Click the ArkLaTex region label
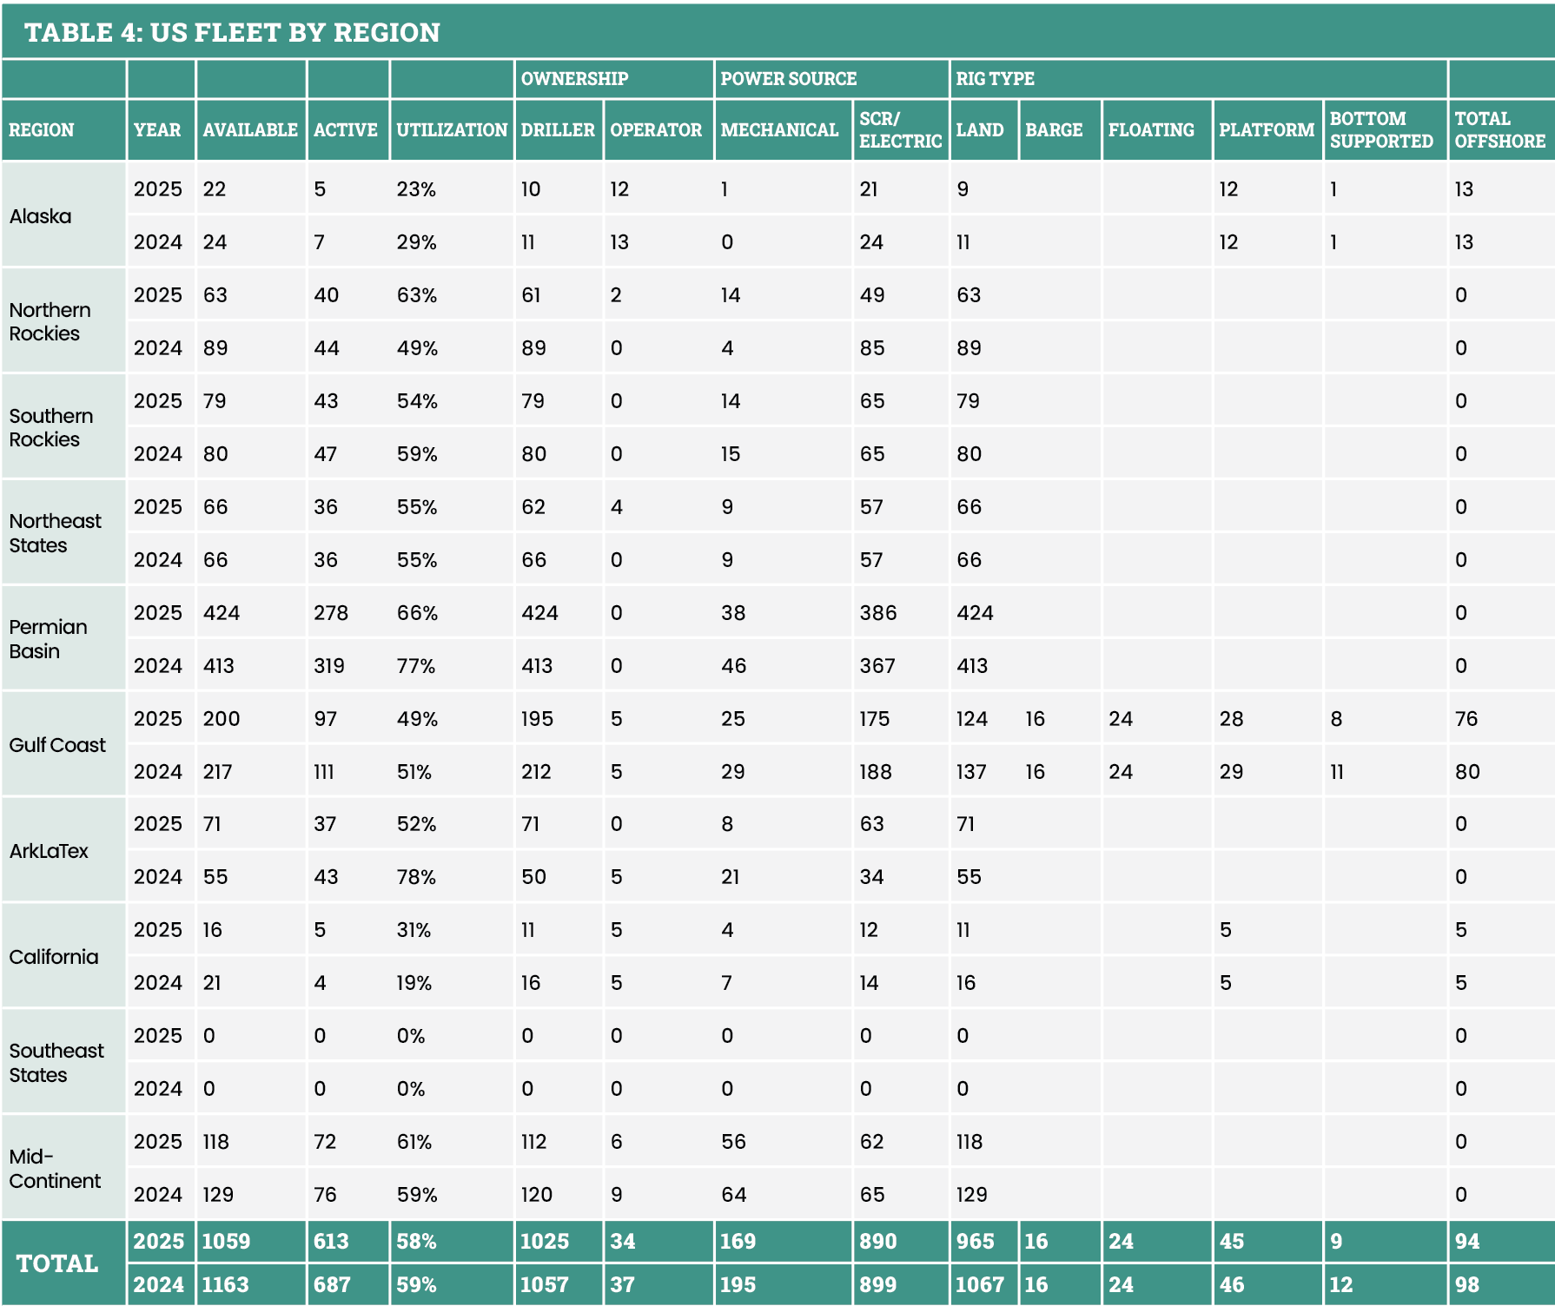 pyautogui.click(x=49, y=851)
